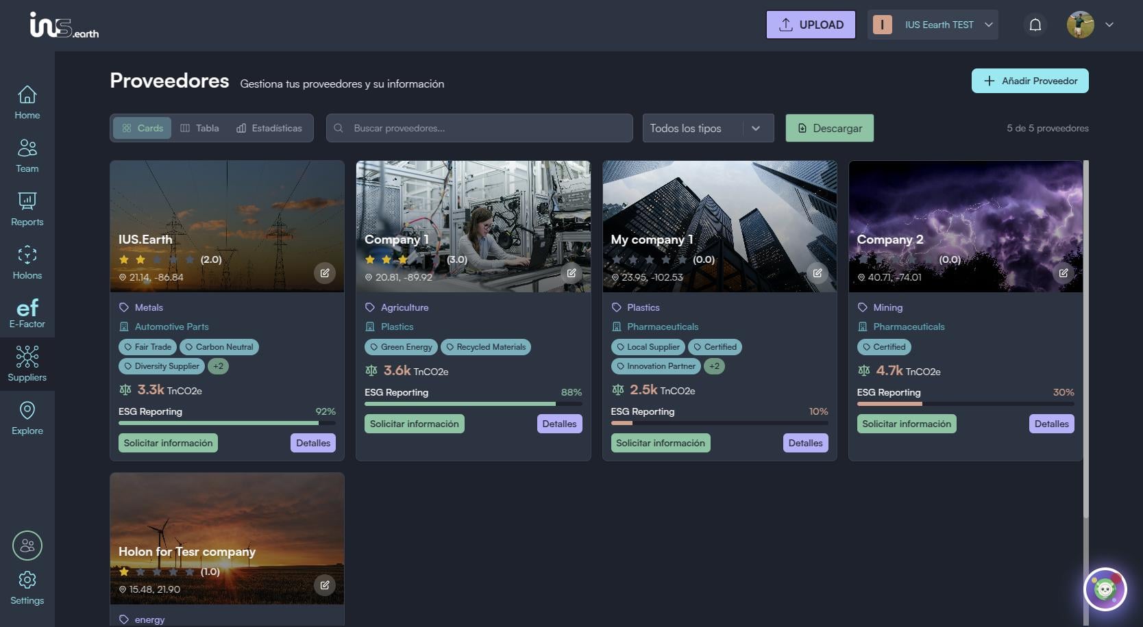Click the Descargar button
Viewport: 1143px width, 627px height.
829,128
